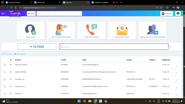This screenshot has height=104, width=185.
Task: Open the browser extensions menu
Action: pos(167,8)
